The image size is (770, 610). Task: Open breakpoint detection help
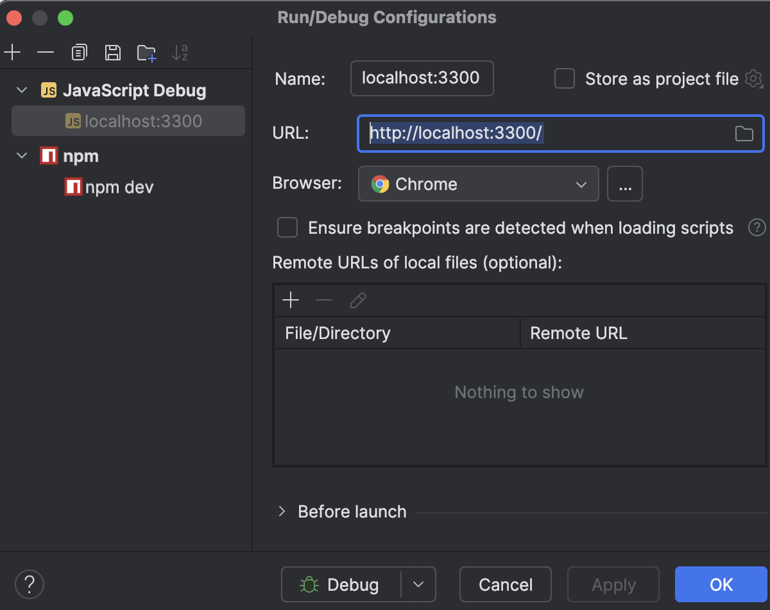coord(757,227)
